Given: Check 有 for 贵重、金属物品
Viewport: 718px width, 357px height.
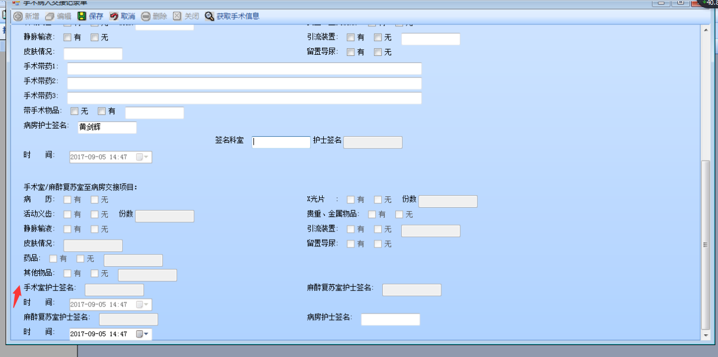Looking at the screenshot, I should (x=372, y=214).
